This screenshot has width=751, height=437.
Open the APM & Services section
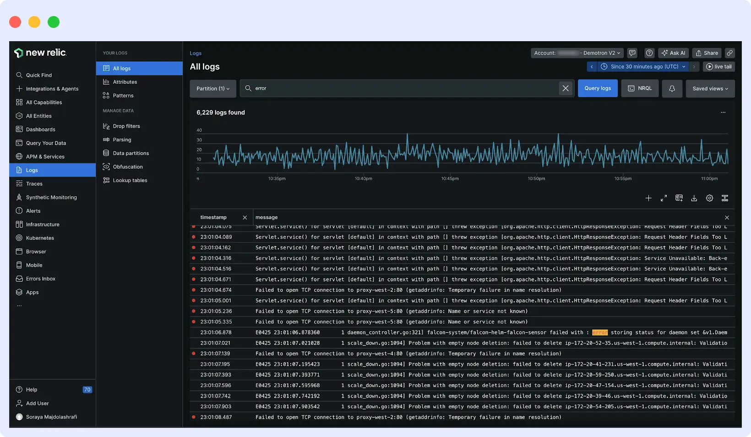click(44, 156)
